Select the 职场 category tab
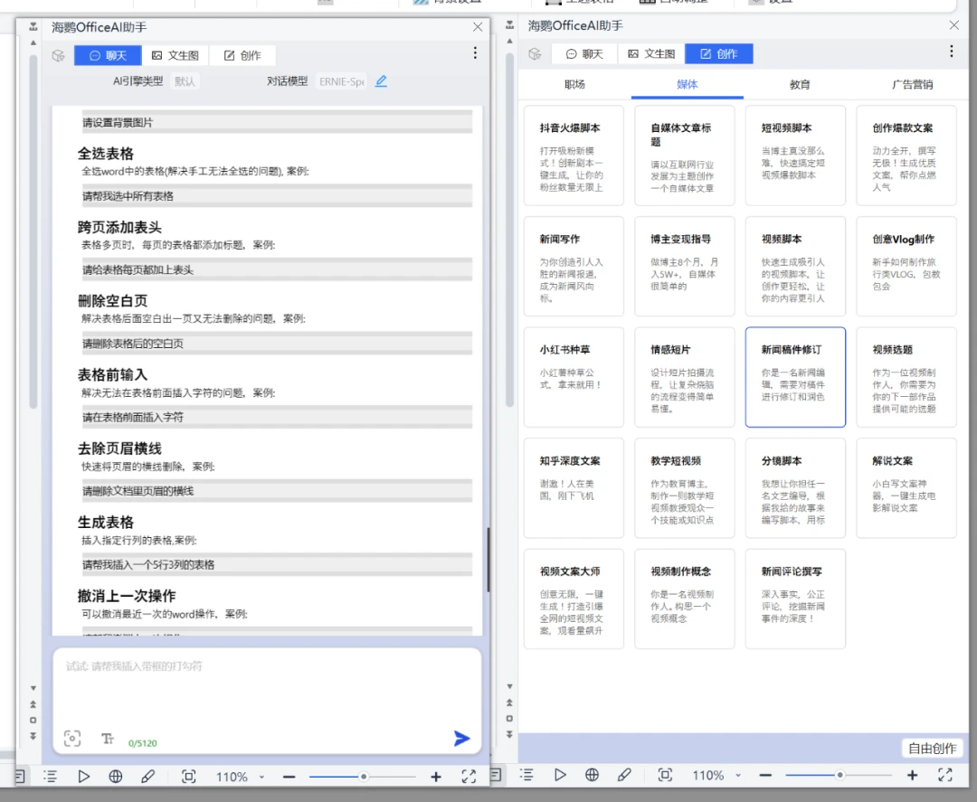The height and width of the screenshot is (802, 977). click(x=574, y=84)
